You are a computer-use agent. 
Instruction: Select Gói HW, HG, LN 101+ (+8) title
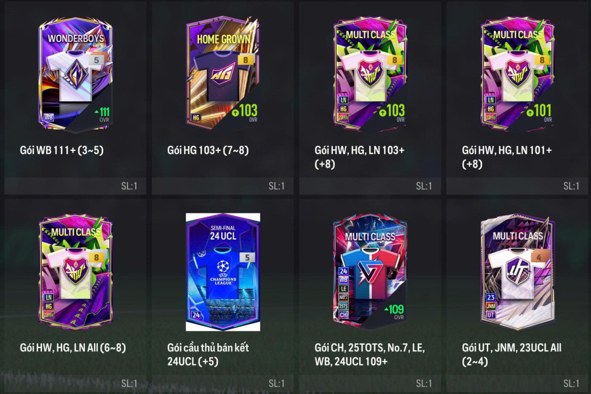tap(507, 157)
